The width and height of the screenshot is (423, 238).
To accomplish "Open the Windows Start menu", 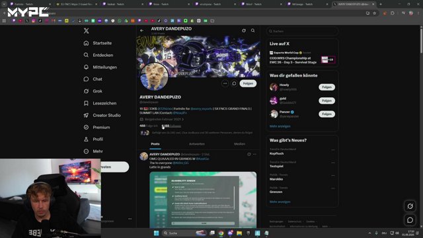I will tap(156, 233).
